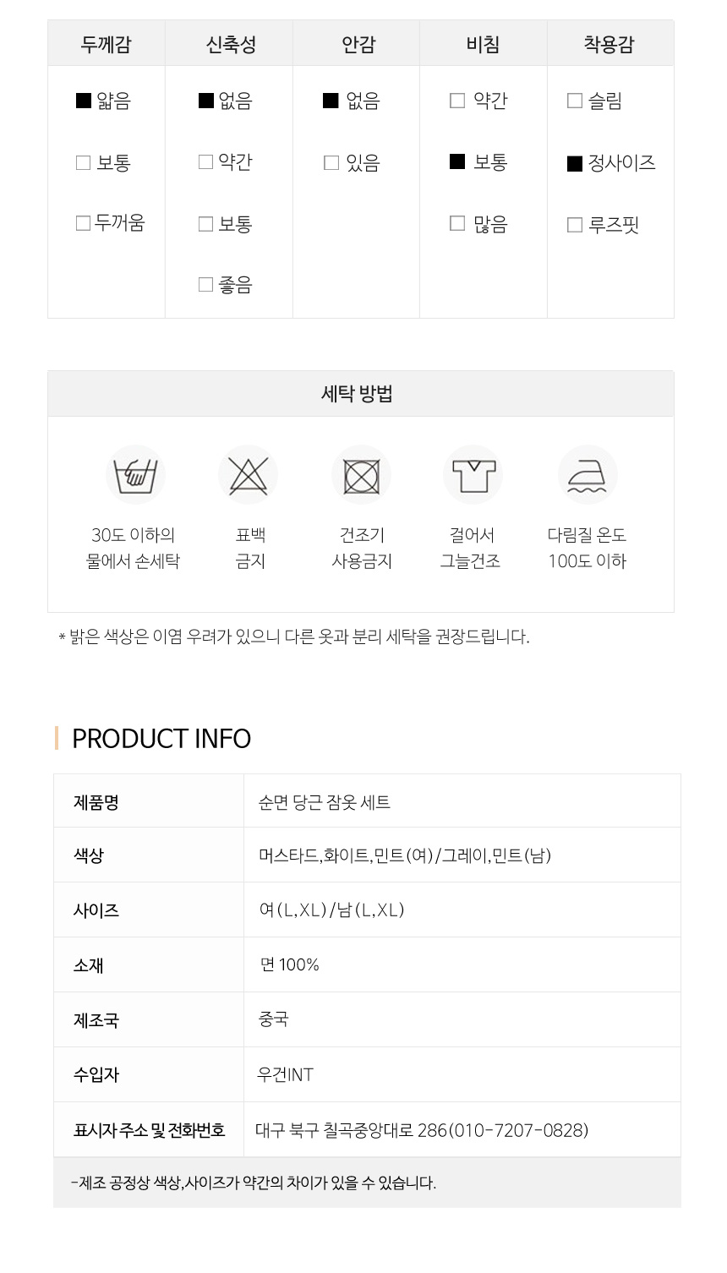Click the address and phone number text
The height and width of the screenshot is (1273, 727).
coord(422,1130)
